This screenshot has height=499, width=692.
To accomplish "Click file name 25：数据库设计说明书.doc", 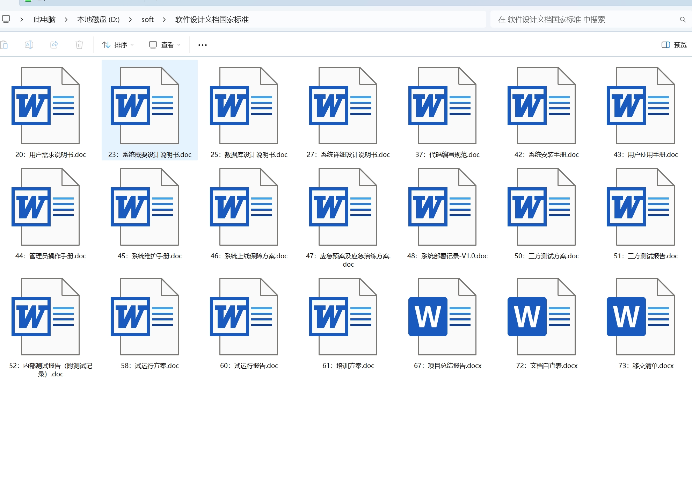I will 249,154.
